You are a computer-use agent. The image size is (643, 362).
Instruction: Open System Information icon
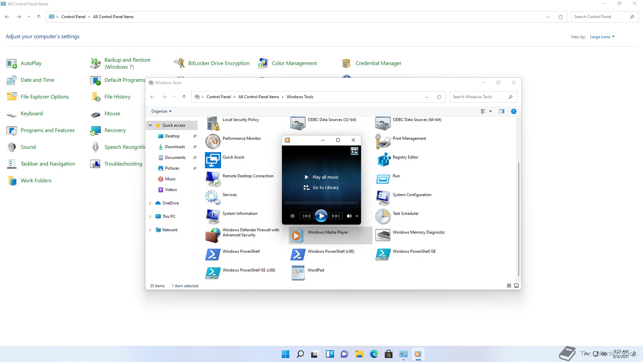coord(213,217)
